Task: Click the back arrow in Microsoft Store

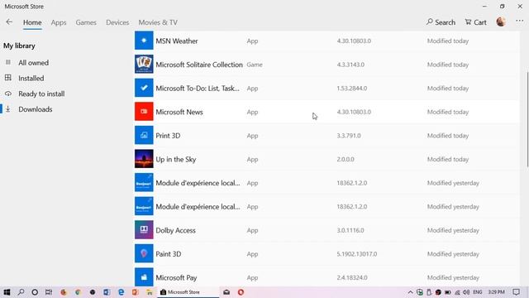Action: coord(9,22)
